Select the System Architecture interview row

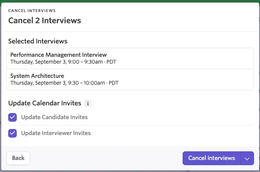[130, 80]
